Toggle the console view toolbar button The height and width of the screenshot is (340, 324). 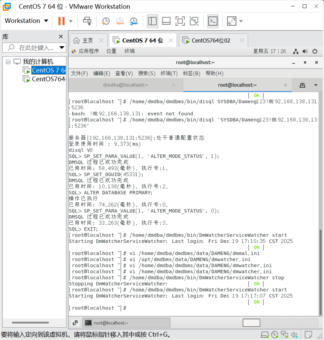pos(213,21)
